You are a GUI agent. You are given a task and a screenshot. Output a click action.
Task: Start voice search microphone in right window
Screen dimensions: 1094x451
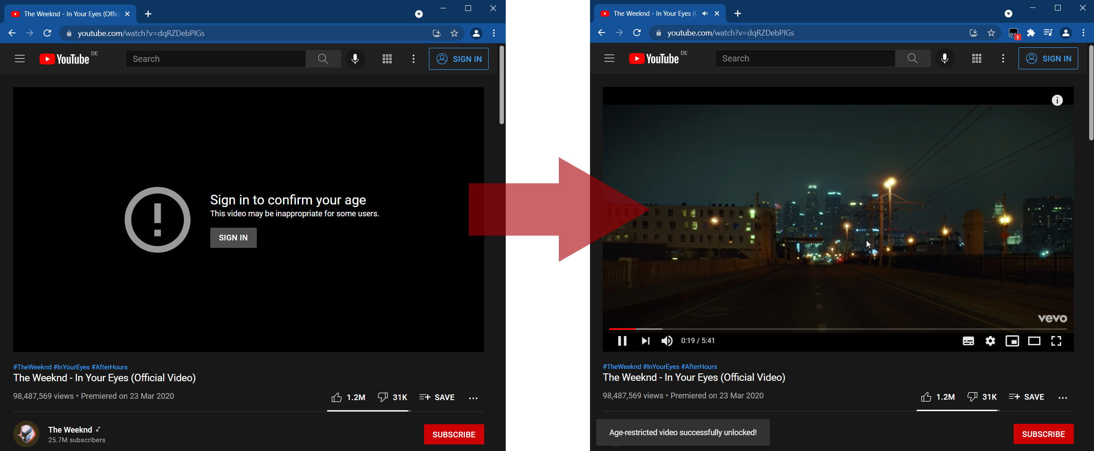coord(945,58)
